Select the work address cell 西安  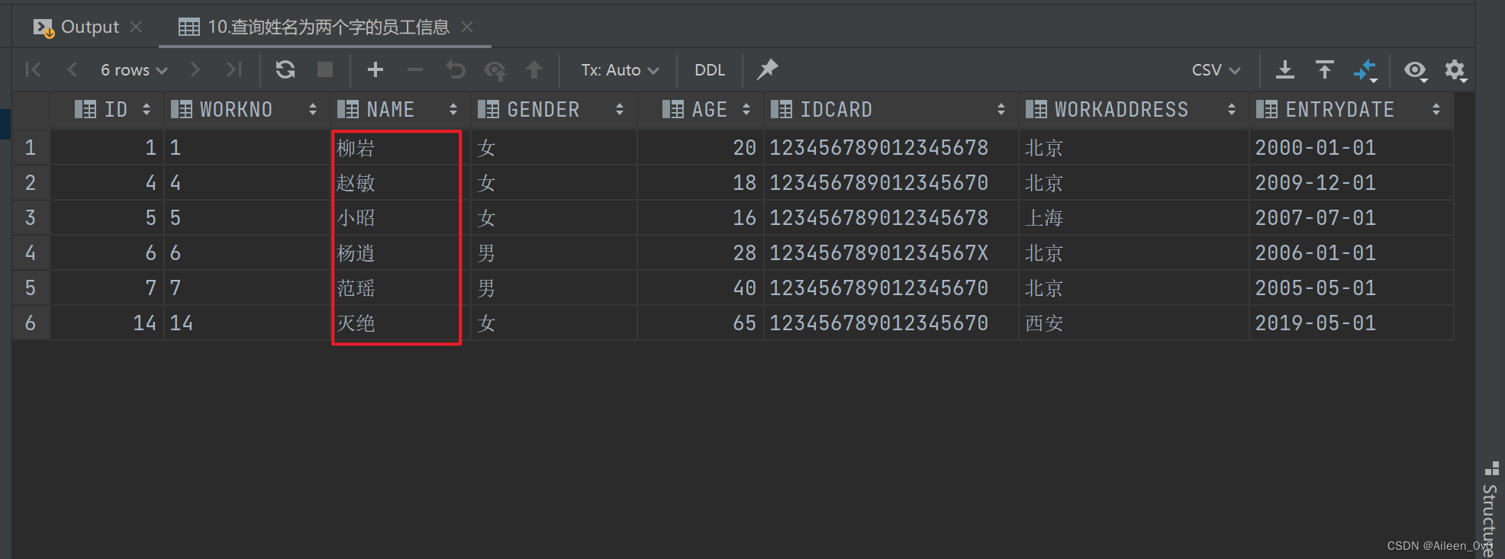point(1133,323)
